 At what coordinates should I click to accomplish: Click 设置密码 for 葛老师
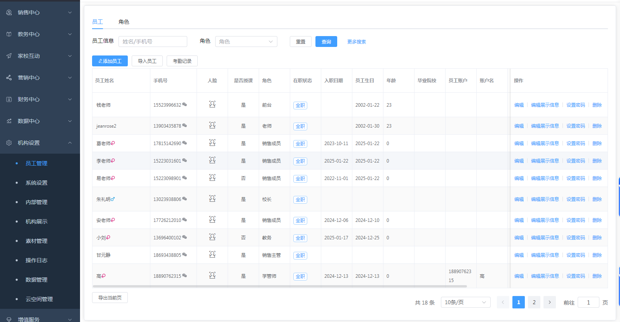pos(576,144)
